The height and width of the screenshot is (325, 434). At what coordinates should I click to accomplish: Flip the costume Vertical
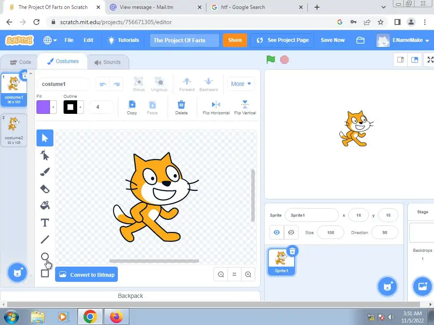click(x=245, y=107)
